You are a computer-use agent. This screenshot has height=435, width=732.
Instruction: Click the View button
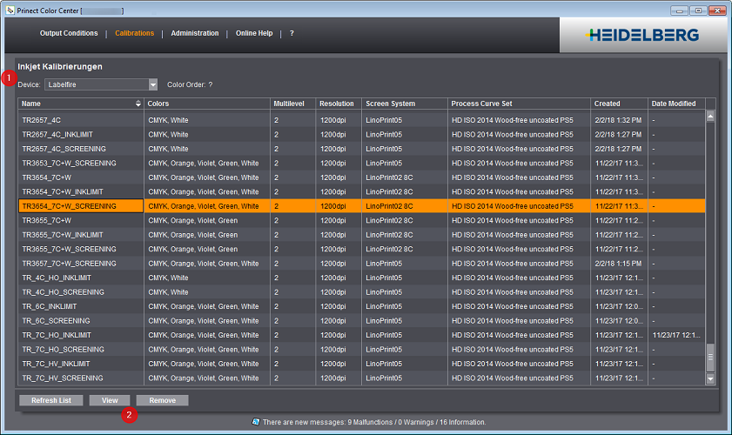point(110,400)
